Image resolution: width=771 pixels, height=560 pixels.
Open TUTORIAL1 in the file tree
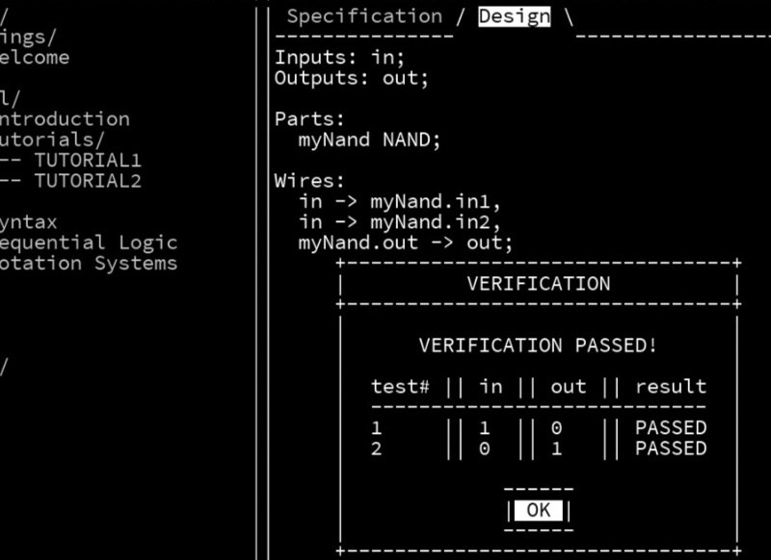click(x=87, y=161)
